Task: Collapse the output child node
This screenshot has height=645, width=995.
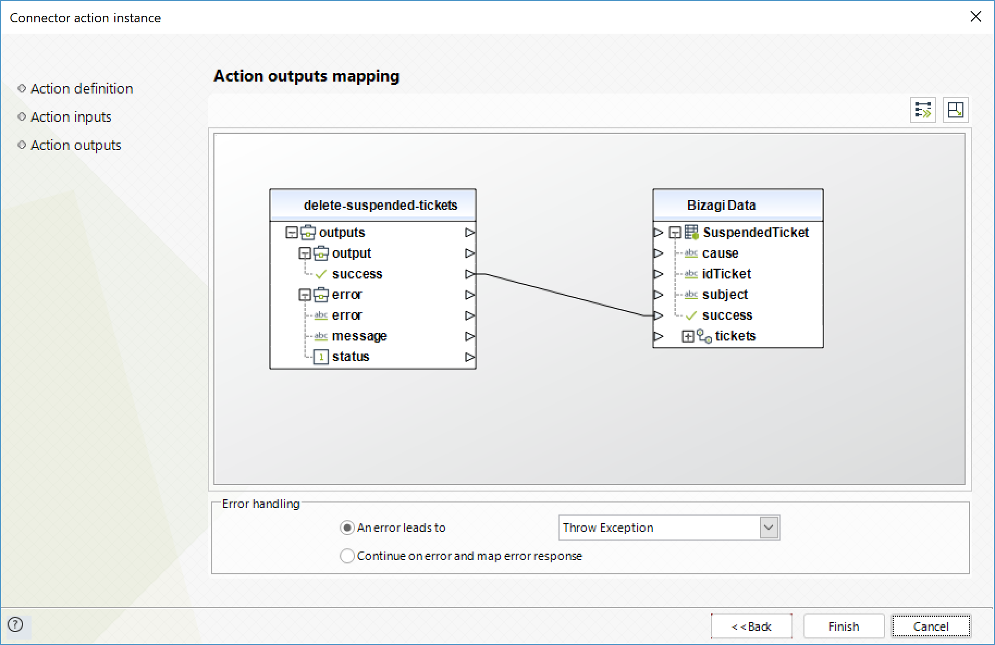Action: pos(305,253)
